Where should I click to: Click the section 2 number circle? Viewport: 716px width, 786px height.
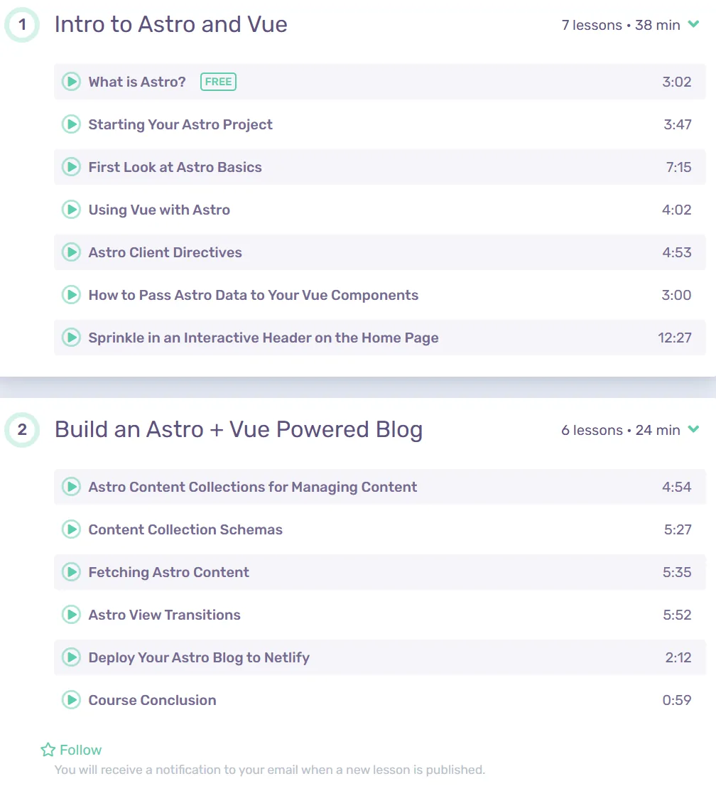click(22, 429)
